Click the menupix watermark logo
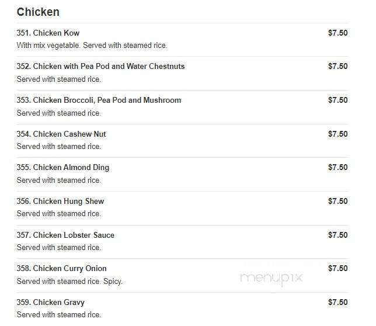 (271, 278)
